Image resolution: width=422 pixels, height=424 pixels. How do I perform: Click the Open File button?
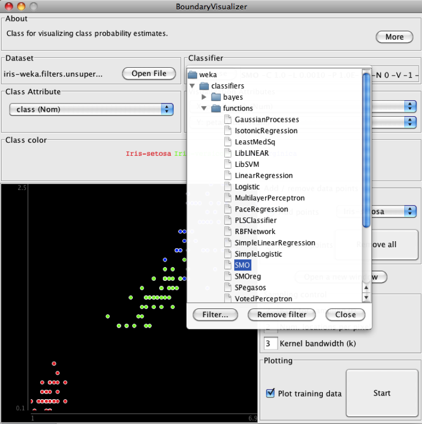149,74
